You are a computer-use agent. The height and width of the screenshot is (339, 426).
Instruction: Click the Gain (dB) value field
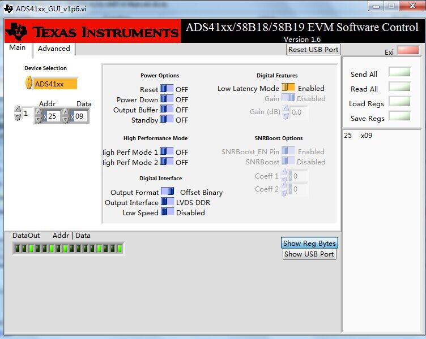tap(299, 112)
